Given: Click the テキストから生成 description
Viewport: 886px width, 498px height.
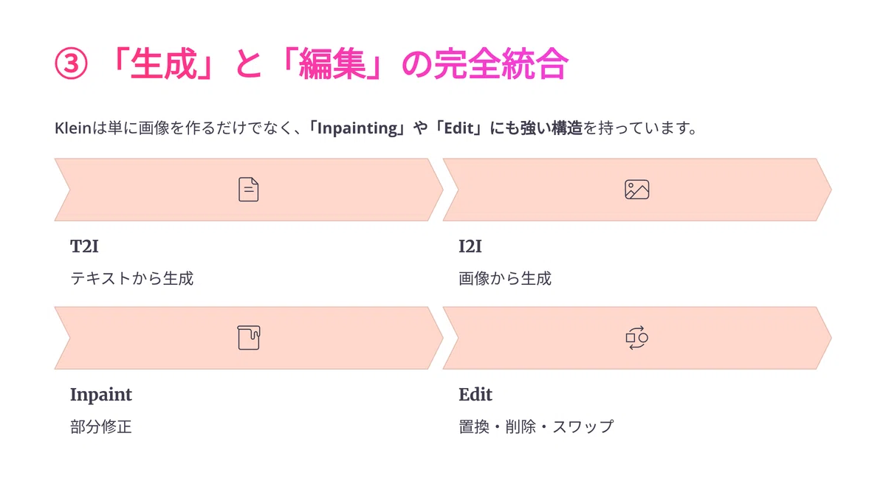Looking at the screenshot, I should click(x=131, y=279).
